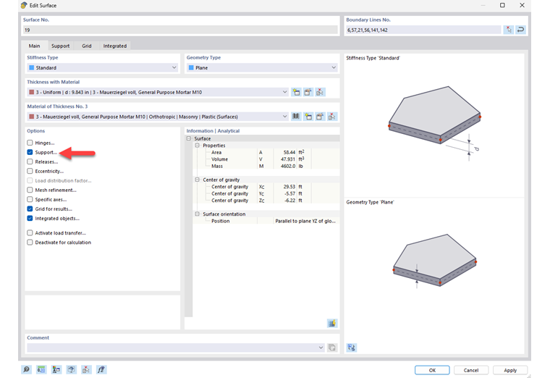This screenshot has height=378, width=550.
Task: Switch to the Support tab
Action: [60, 46]
